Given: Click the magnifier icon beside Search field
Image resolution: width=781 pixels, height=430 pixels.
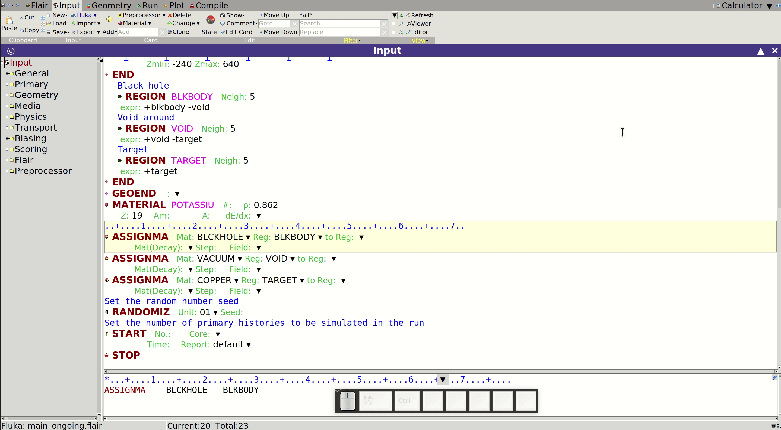Looking at the screenshot, I should pyautogui.click(x=401, y=24).
